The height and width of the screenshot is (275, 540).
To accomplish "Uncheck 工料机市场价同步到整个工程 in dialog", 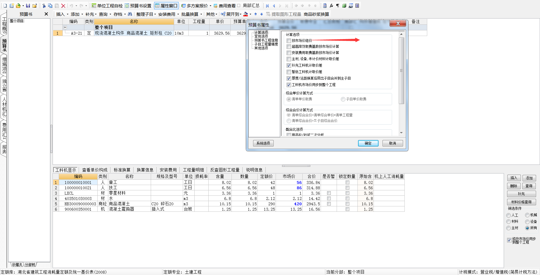I will click(289, 85).
